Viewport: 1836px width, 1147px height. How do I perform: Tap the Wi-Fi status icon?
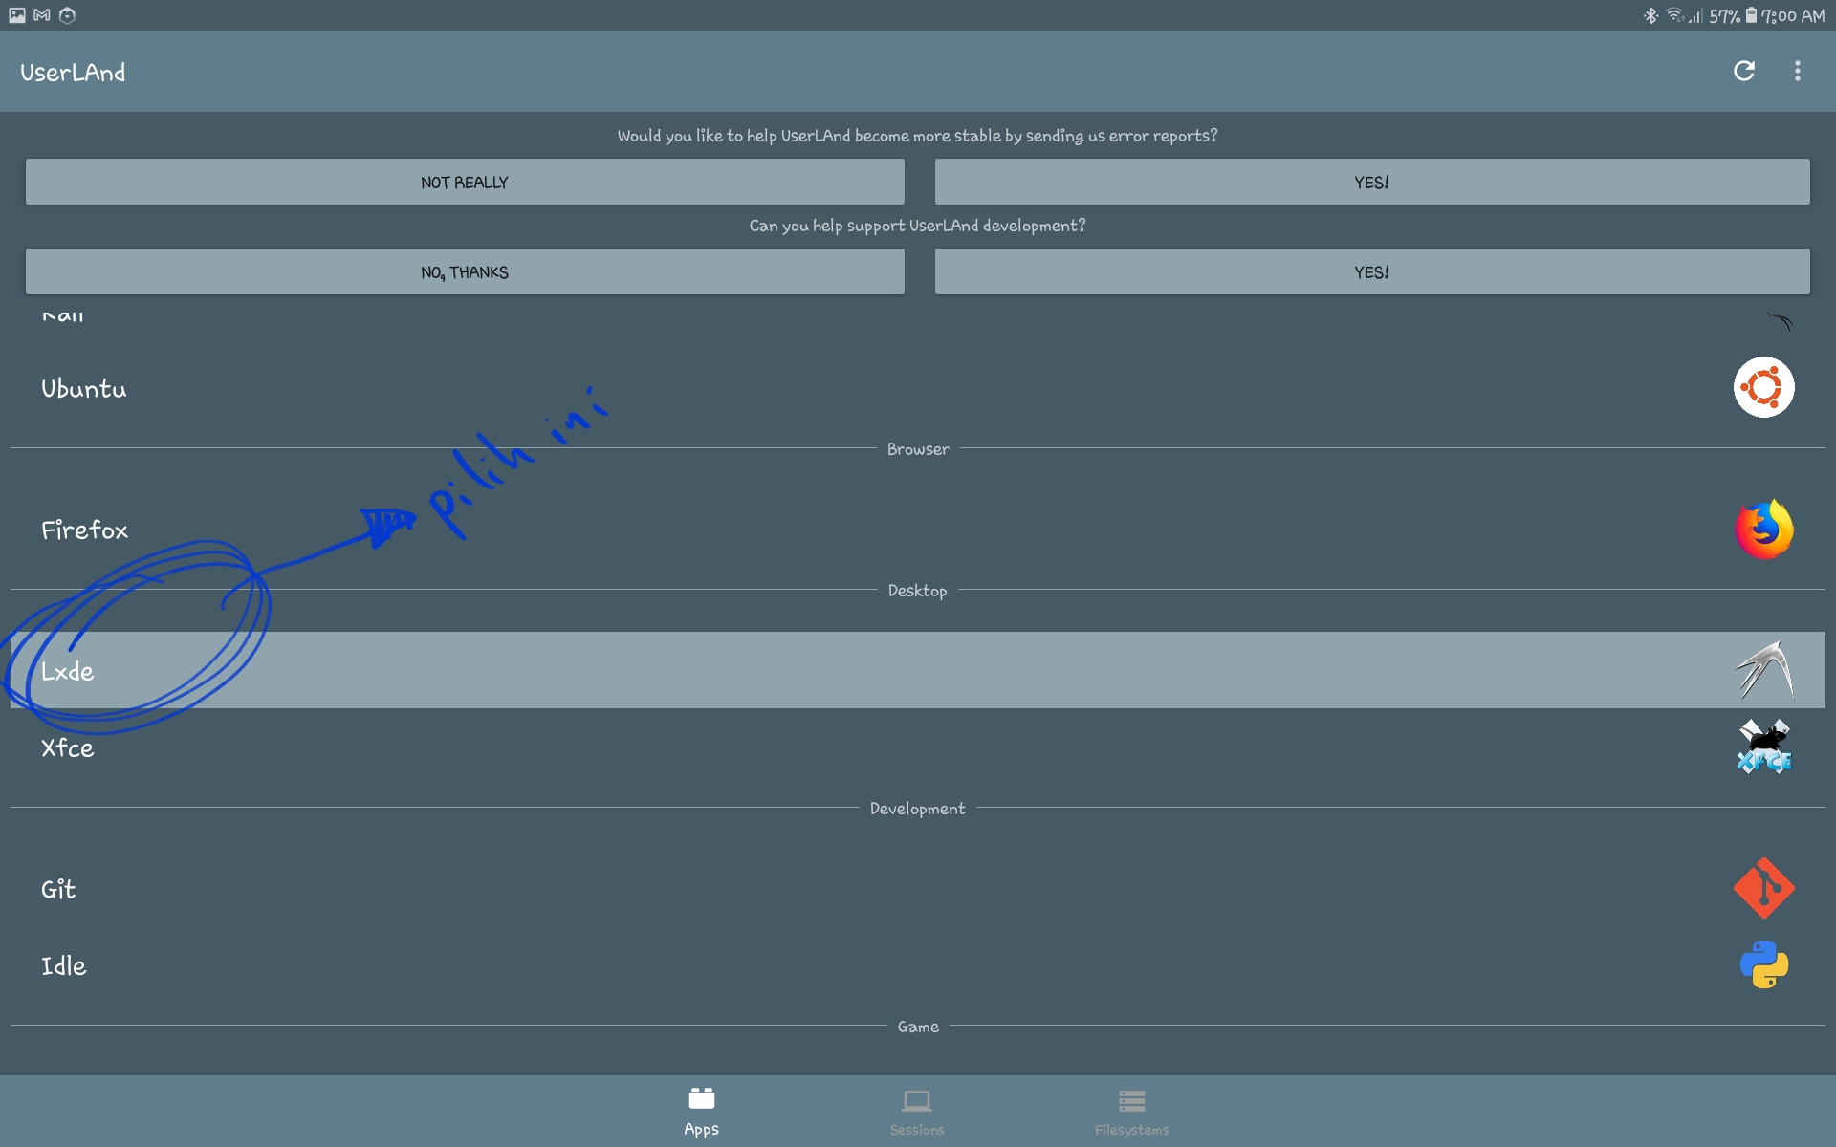click(1674, 15)
